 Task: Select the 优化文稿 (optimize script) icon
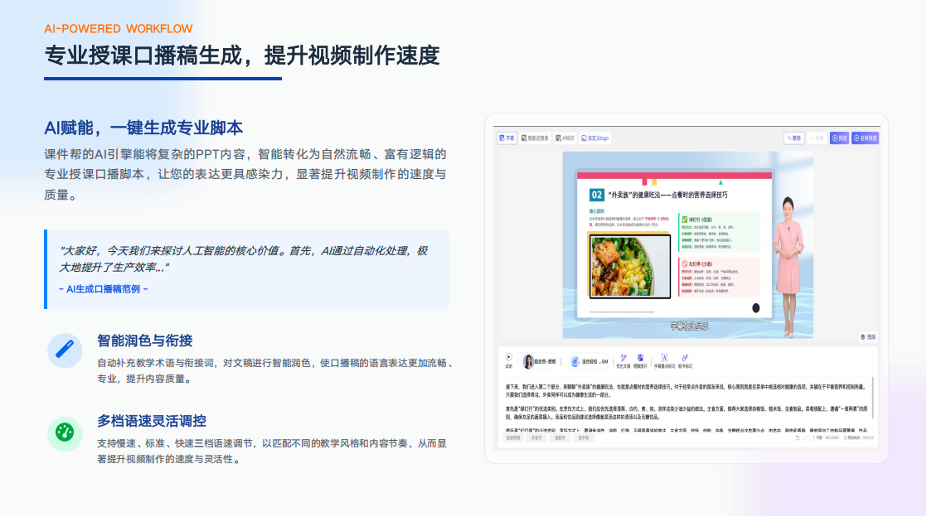tap(623, 359)
